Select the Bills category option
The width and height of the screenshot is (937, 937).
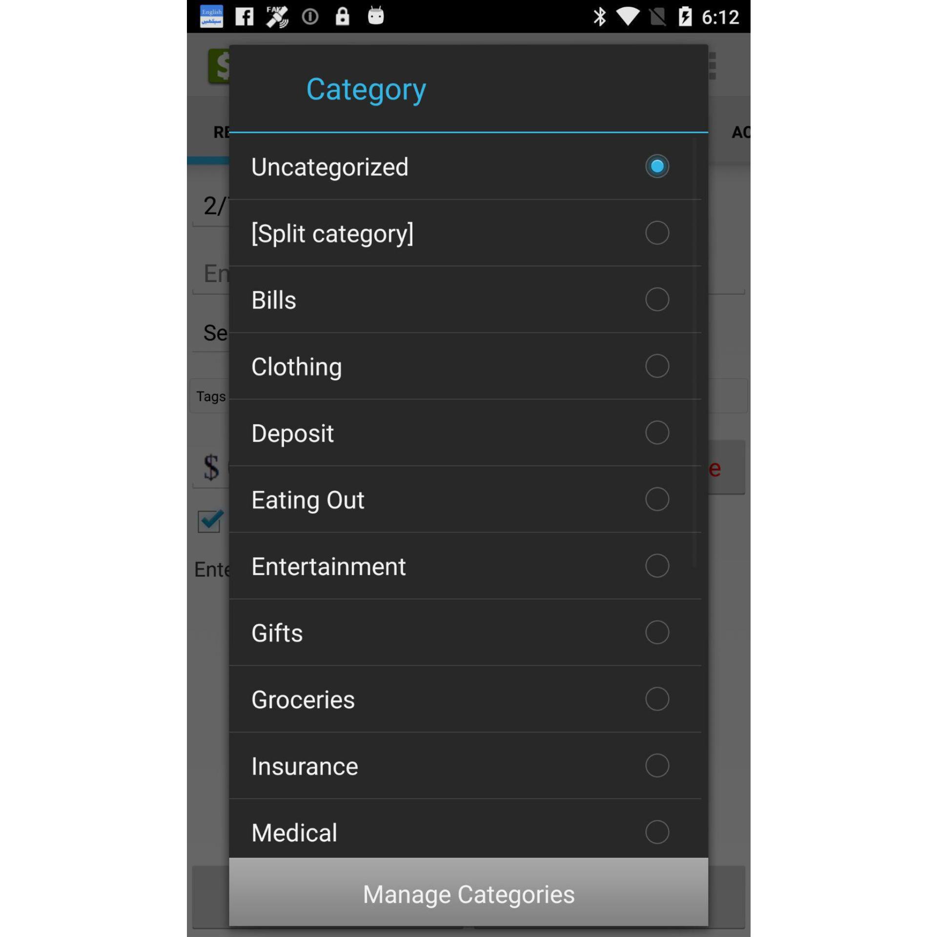click(656, 300)
